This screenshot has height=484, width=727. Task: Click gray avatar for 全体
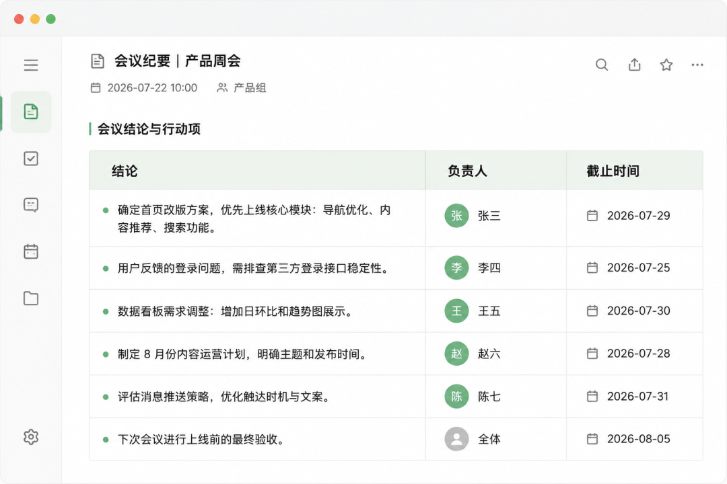[x=456, y=439]
